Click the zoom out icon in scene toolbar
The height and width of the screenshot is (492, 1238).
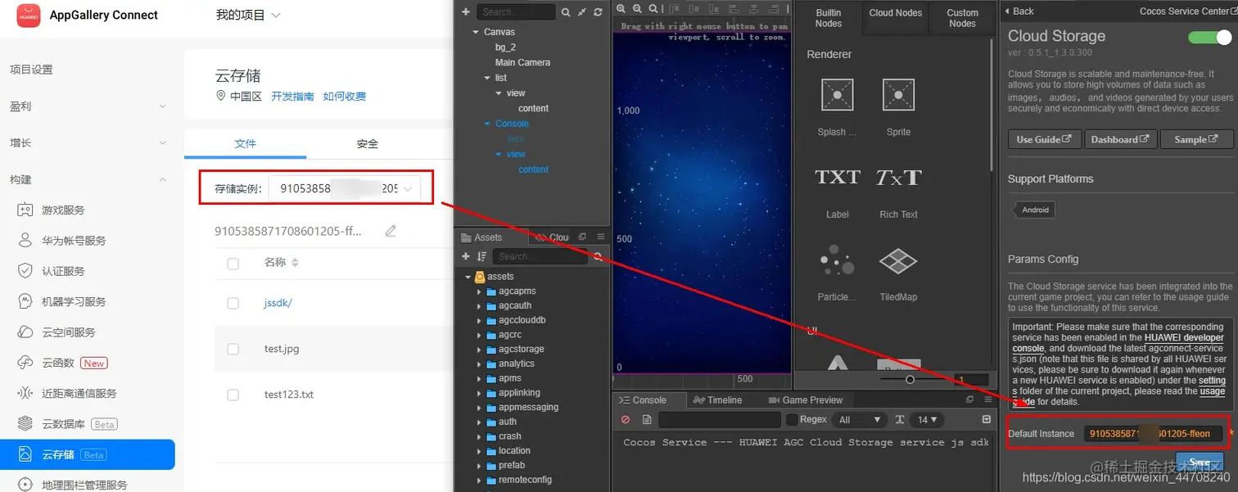pyautogui.click(x=638, y=9)
